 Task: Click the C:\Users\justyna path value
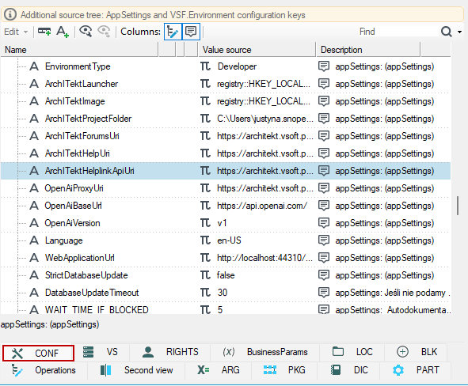point(265,119)
